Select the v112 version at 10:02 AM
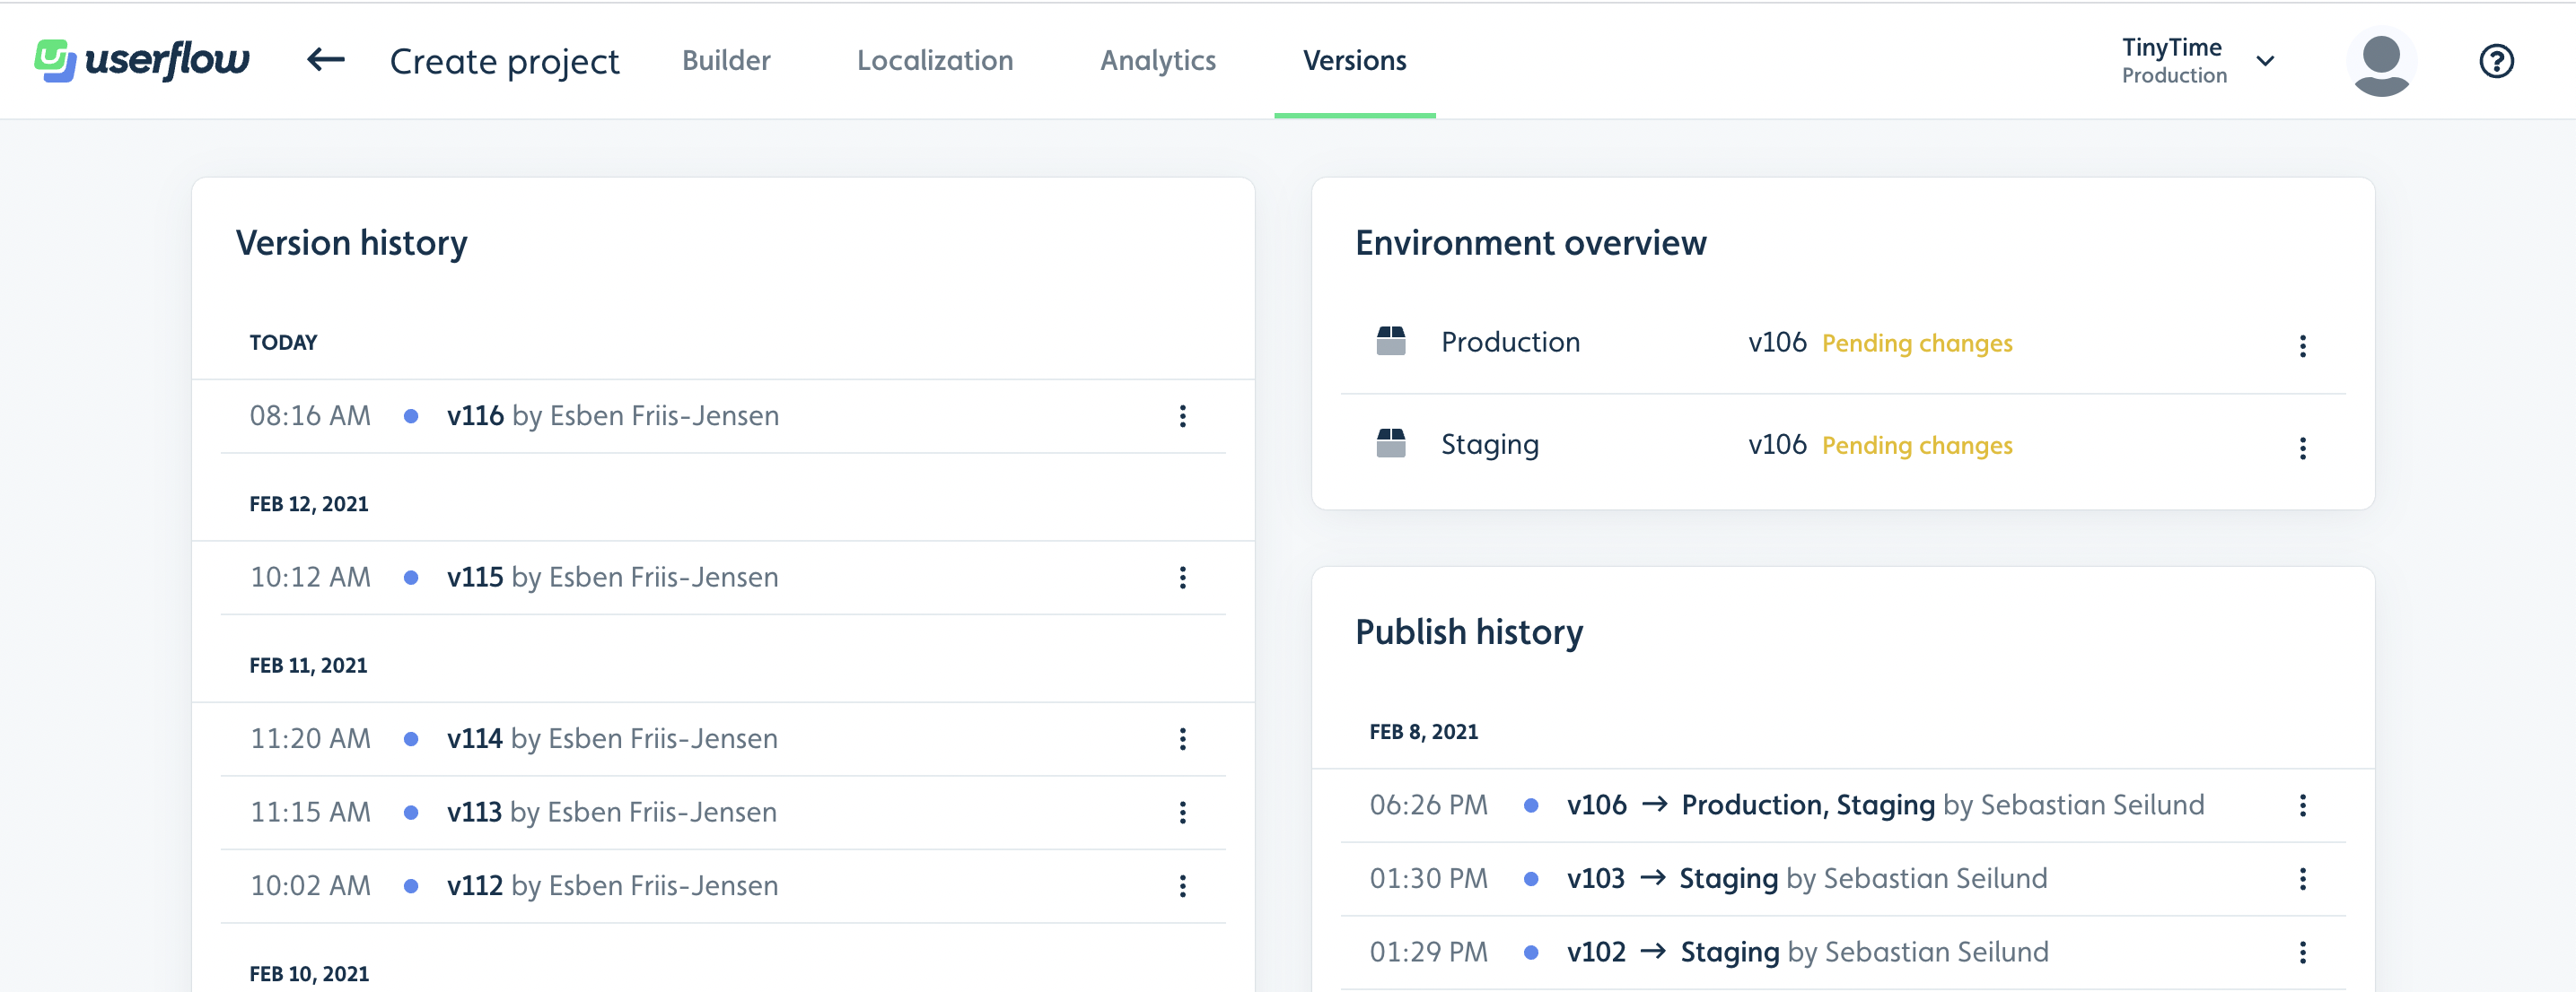The image size is (2576, 992). (x=723, y=886)
